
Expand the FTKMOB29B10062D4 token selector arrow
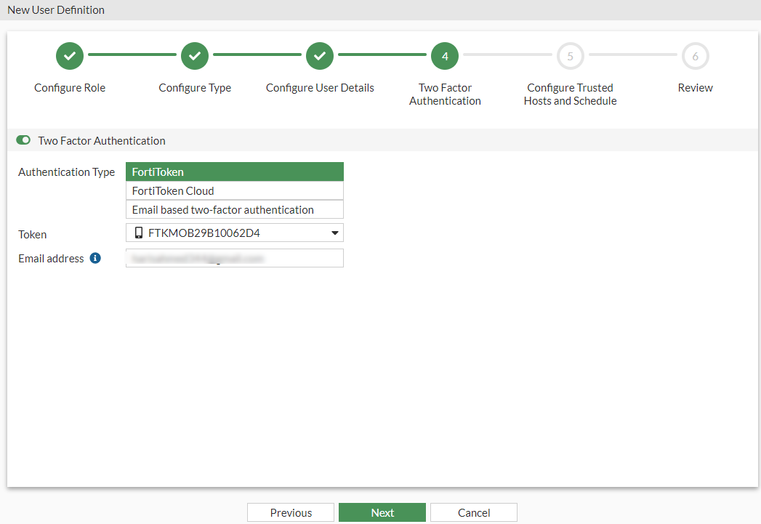(x=334, y=233)
